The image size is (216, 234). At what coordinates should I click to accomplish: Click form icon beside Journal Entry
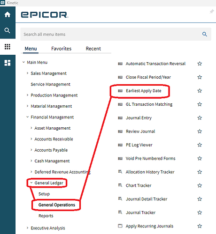120,118
